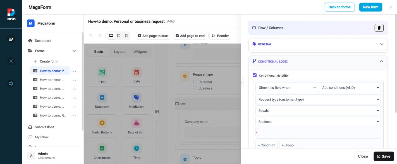The width and height of the screenshot is (397, 164).
Task: Switch to tablet preview icon
Action: pos(119,36)
